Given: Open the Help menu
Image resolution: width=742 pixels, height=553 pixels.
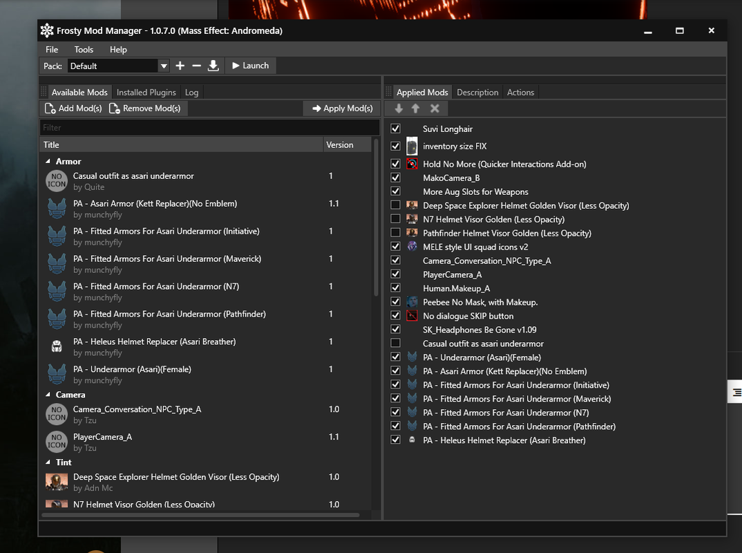Looking at the screenshot, I should (118, 50).
